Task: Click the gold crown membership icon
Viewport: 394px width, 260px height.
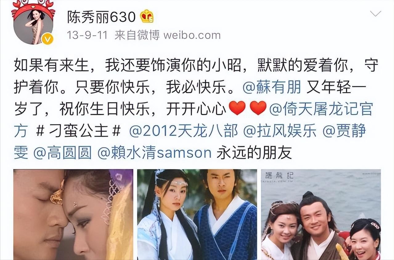Action: [x=147, y=17]
